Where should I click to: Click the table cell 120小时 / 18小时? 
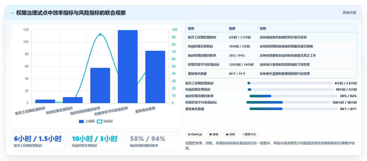point(241,65)
